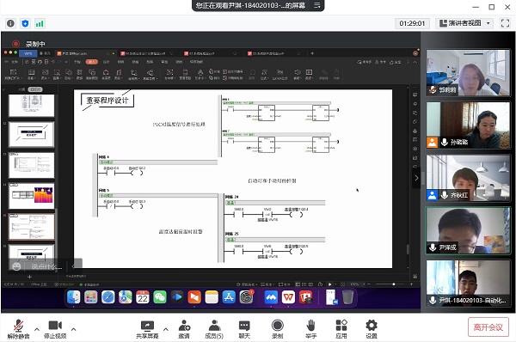Check the green network signal icon

tap(40, 23)
